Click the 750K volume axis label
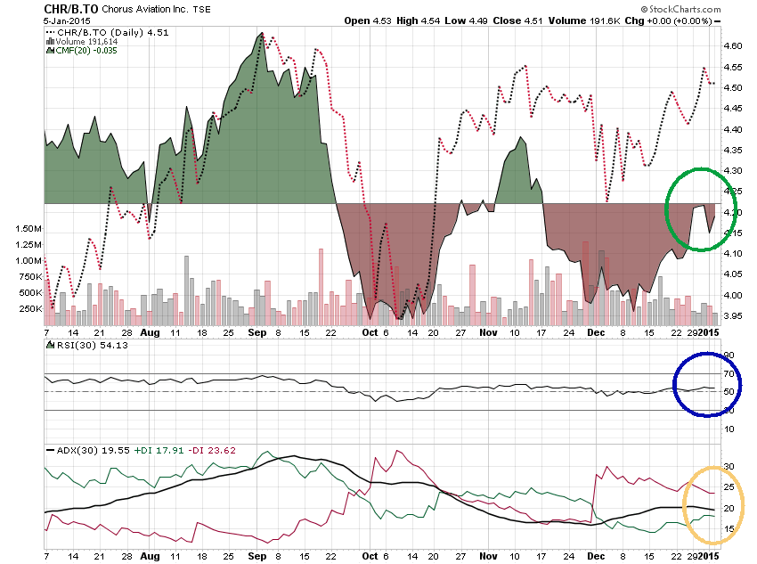Screen dimensions: 757x564 pos(30,277)
